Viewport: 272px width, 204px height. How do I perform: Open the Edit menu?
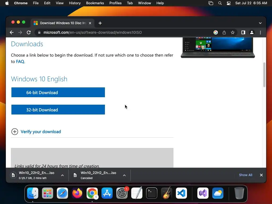pyautogui.click(x=47, y=3)
